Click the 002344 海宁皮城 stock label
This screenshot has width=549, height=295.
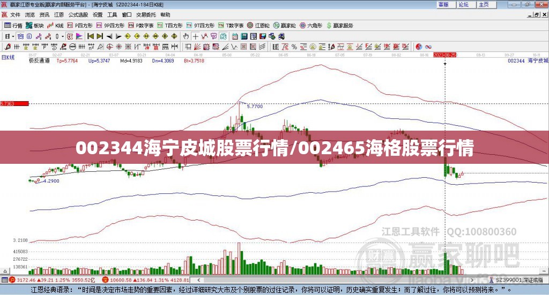(528, 60)
